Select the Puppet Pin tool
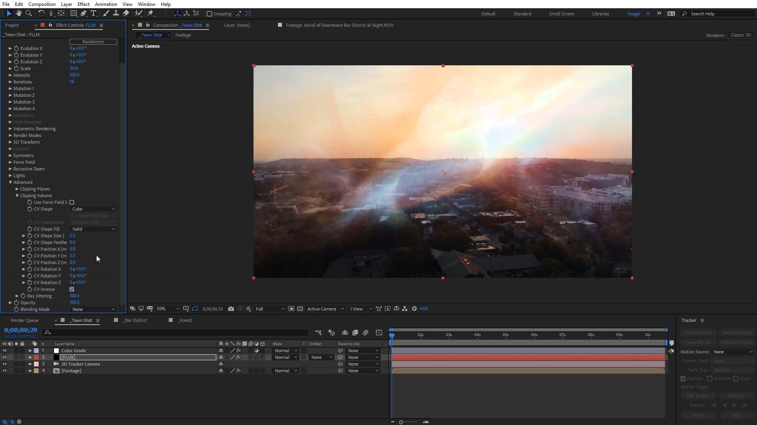The image size is (757, 425). coord(151,13)
